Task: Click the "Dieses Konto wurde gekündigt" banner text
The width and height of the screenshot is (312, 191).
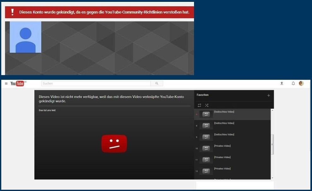Action: (104, 12)
